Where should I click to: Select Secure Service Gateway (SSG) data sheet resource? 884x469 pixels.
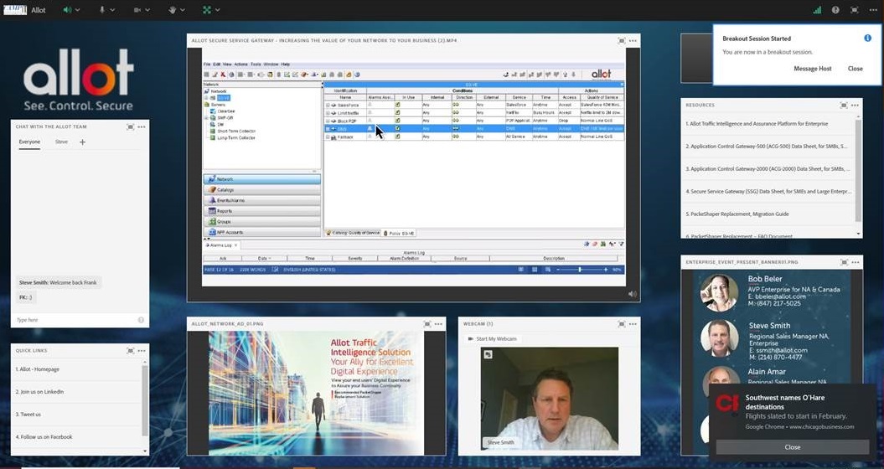(768, 191)
